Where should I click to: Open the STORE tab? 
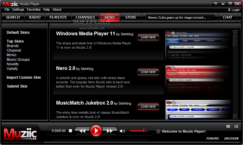coord(130,17)
